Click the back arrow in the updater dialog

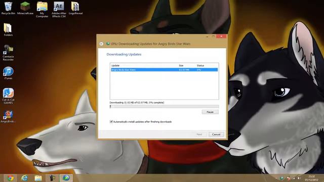(x=101, y=44)
